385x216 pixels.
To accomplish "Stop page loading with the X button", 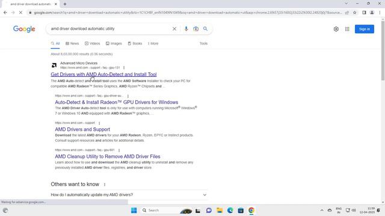I will 20,13.
